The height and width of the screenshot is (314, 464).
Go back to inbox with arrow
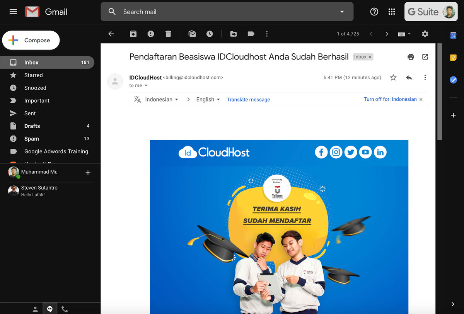[x=111, y=34]
